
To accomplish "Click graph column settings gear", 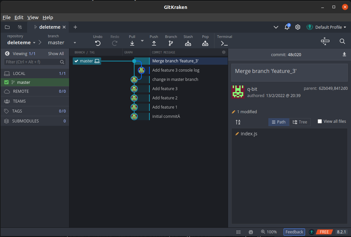I will [x=224, y=52].
